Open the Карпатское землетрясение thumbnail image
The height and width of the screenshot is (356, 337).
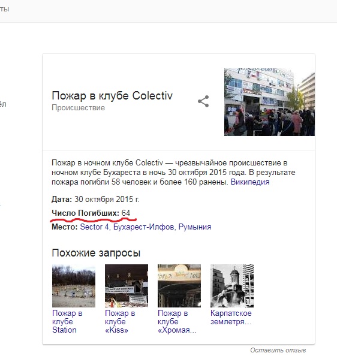pyautogui.click(x=232, y=286)
